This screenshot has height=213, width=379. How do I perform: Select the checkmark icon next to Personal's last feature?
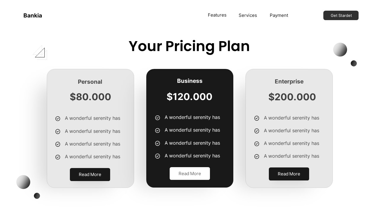(58, 157)
